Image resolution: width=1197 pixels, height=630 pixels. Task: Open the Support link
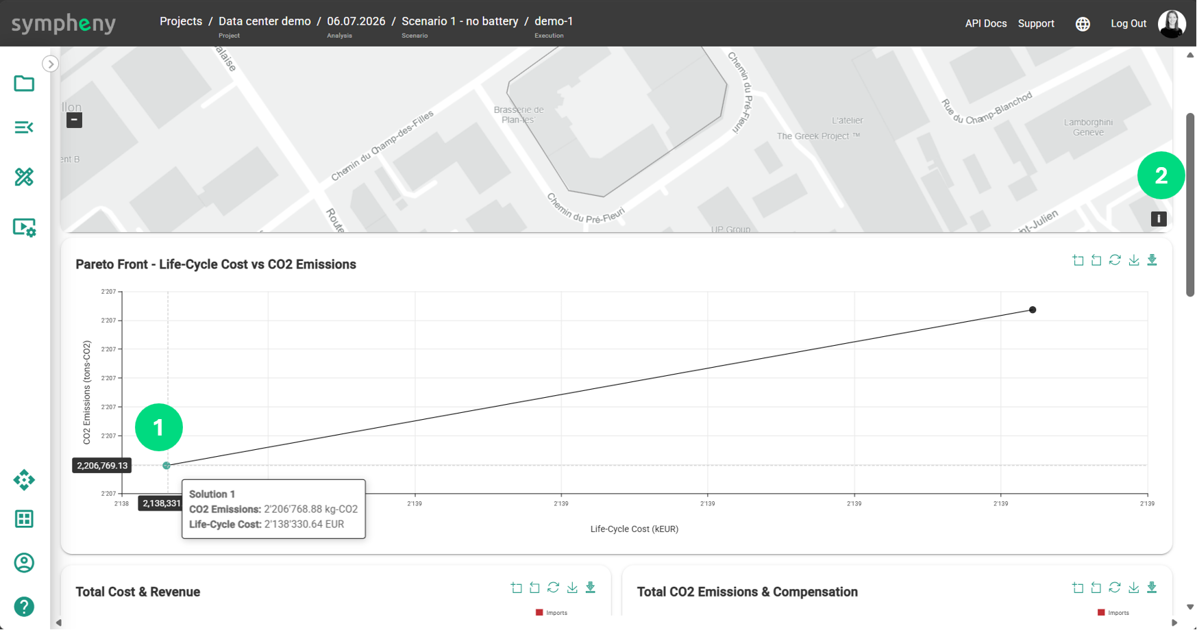click(1035, 23)
